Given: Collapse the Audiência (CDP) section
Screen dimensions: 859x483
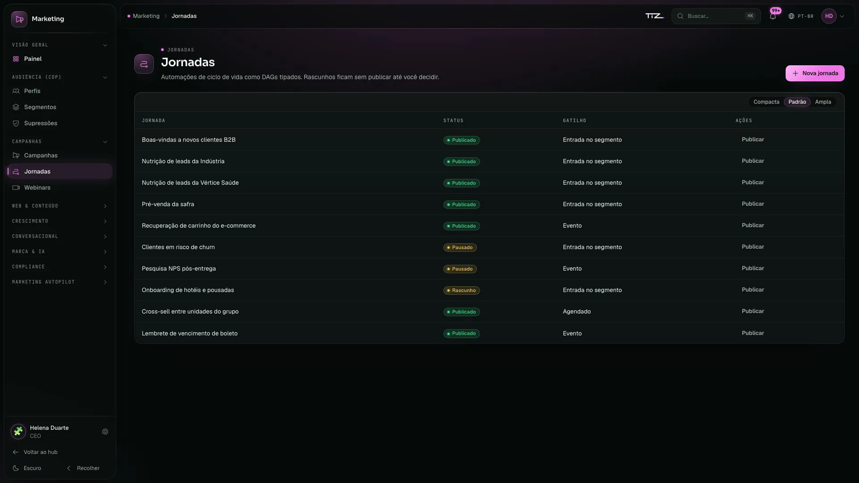Looking at the screenshot, I should tap(60, 77).
